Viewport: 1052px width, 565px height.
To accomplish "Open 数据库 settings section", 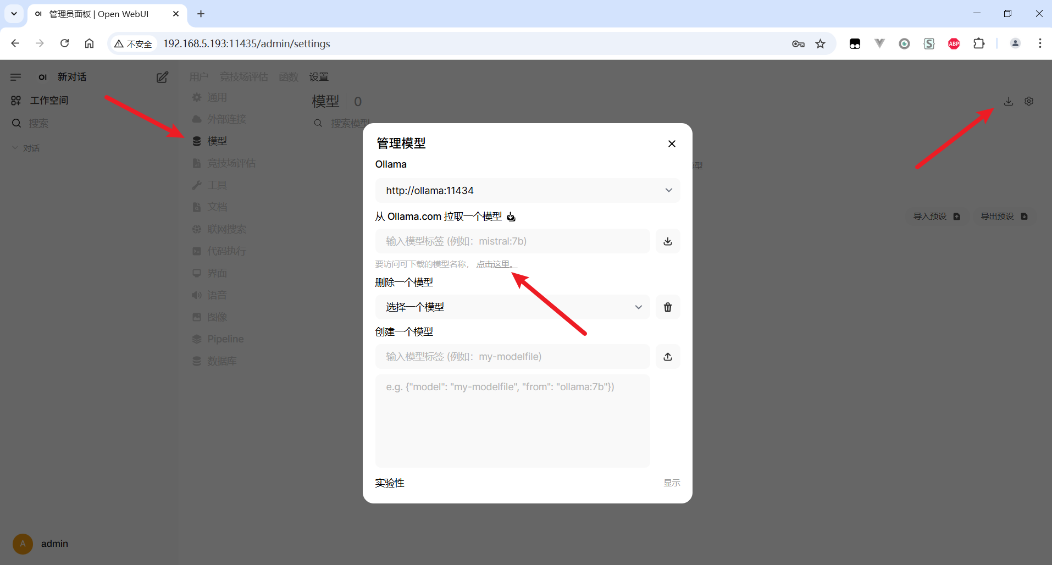I will [x=214, y=361].
